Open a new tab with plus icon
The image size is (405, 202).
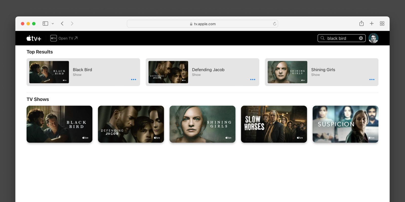click(x=372, y=23)
